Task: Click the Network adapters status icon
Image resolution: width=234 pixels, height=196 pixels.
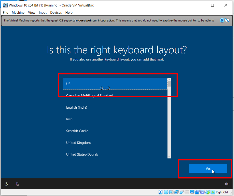Action: 176,192
